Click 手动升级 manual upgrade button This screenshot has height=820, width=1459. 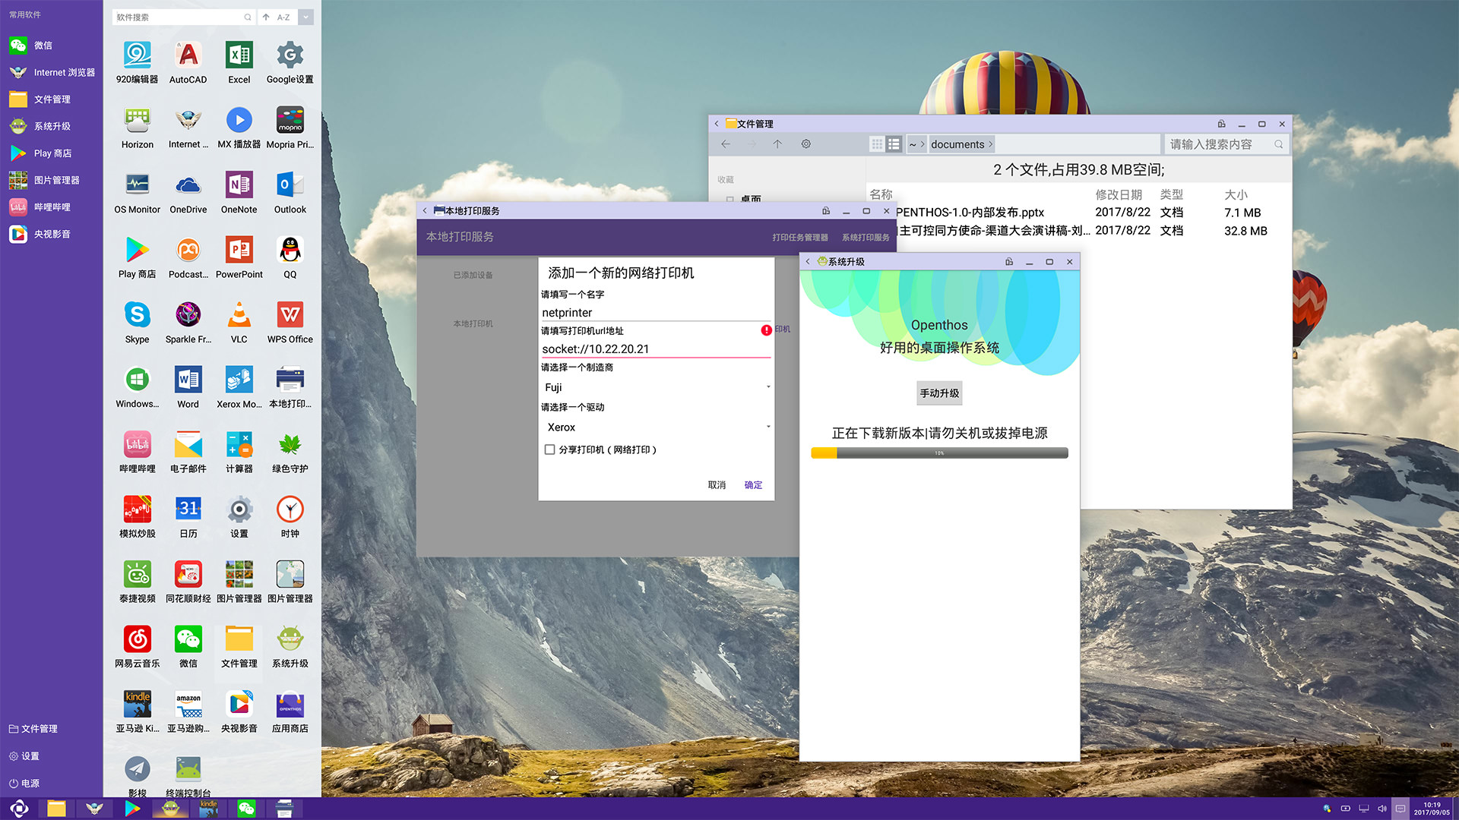click(x=938, y=392)
